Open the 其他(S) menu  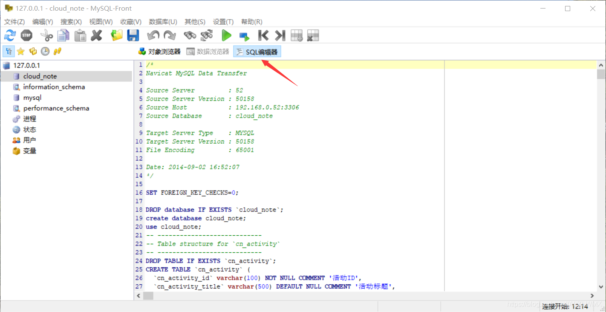[x=195, y=22]
